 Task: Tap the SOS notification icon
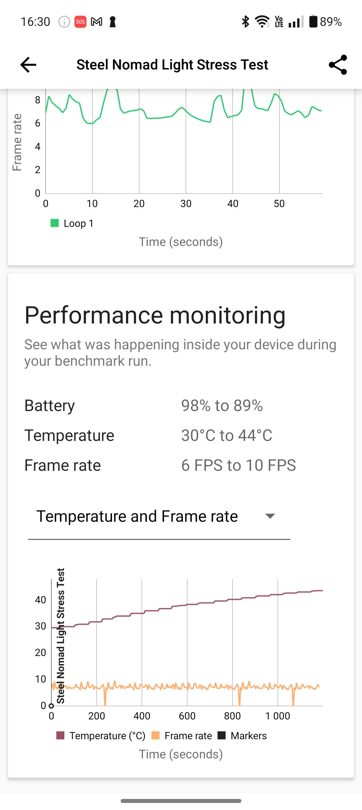point(80,22)
